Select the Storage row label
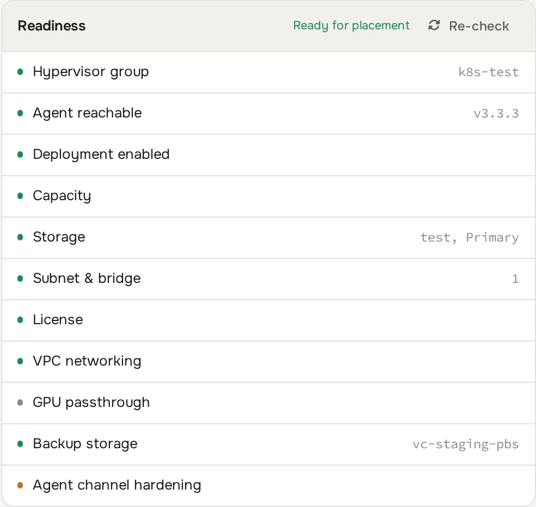 59,237
